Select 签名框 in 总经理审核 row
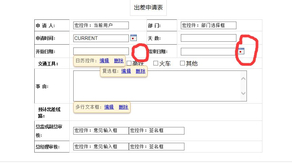The image size is (292, 168). 156,147
